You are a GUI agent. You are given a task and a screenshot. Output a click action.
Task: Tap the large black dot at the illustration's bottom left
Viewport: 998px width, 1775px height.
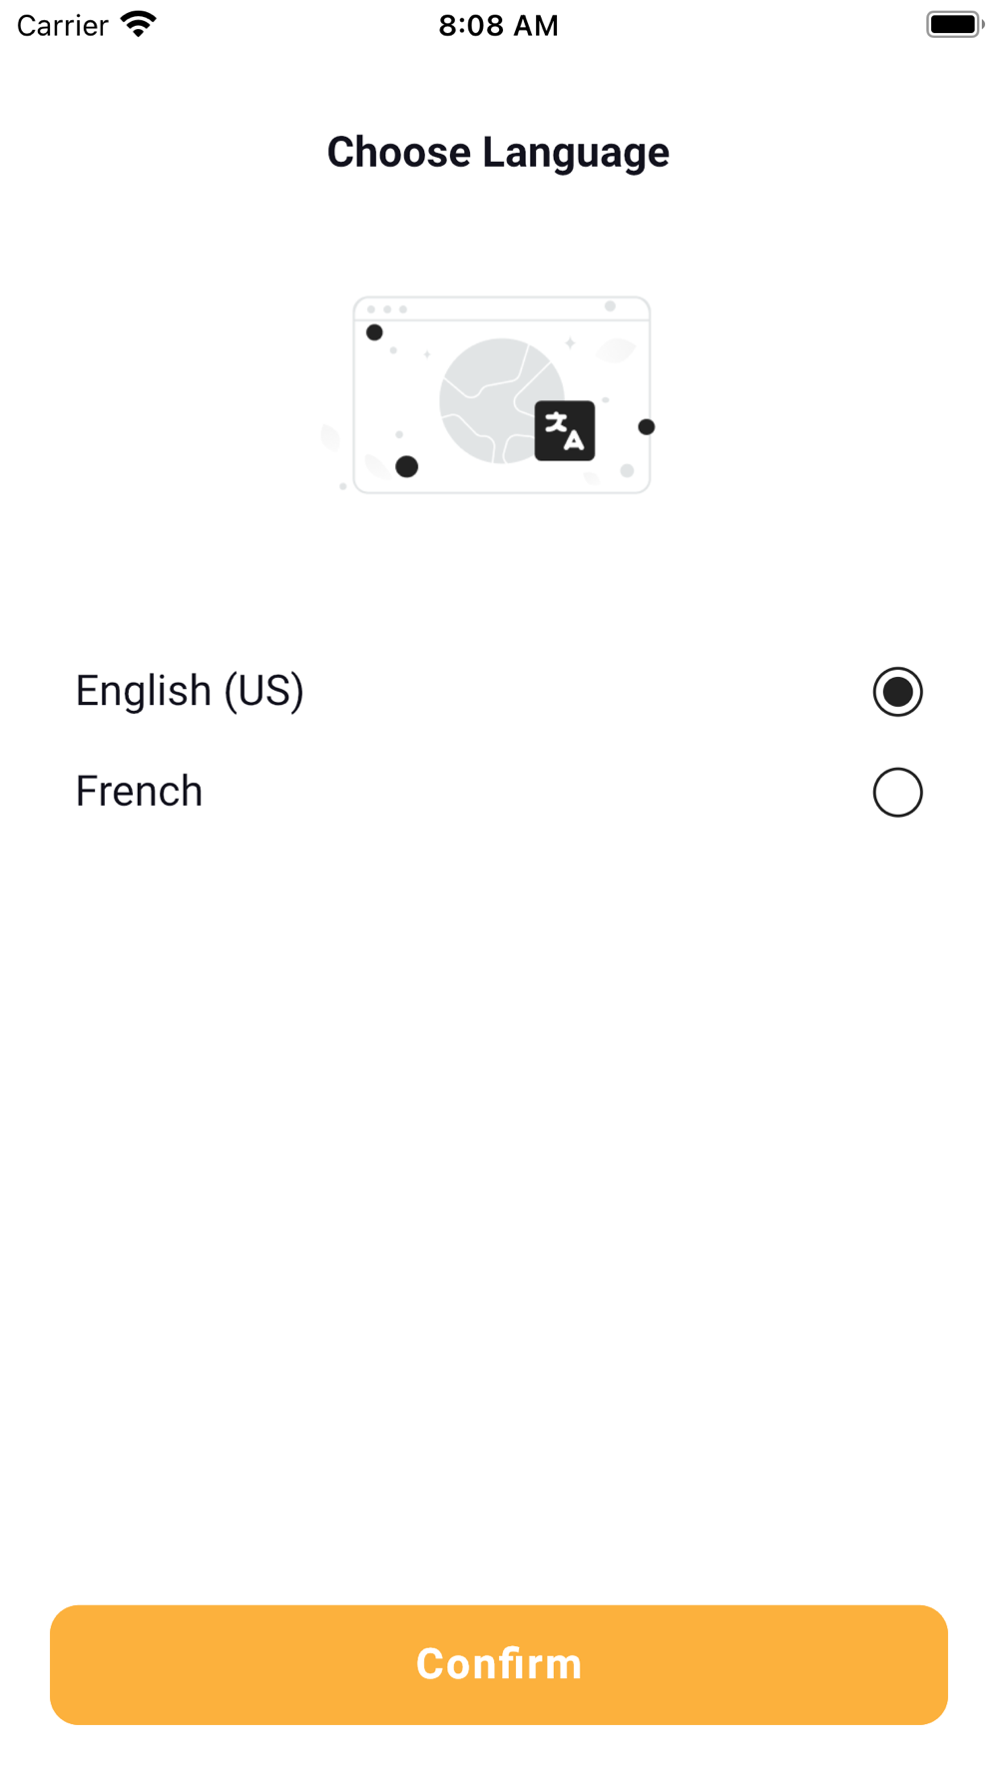point(407,466)
